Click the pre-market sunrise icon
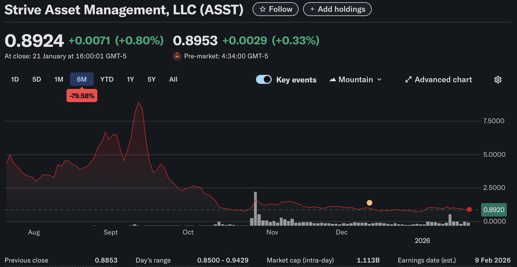Image resolution: width=517 pixels, height=267 pixels. click(x=177, y=56)
